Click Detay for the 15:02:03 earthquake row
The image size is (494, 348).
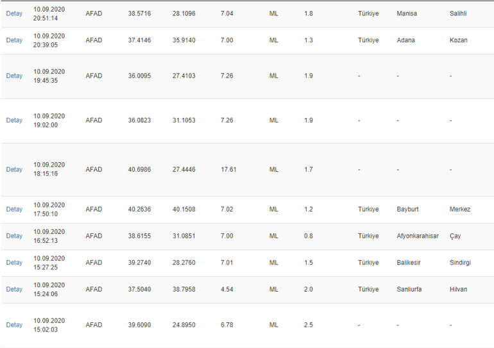[14, 325]
